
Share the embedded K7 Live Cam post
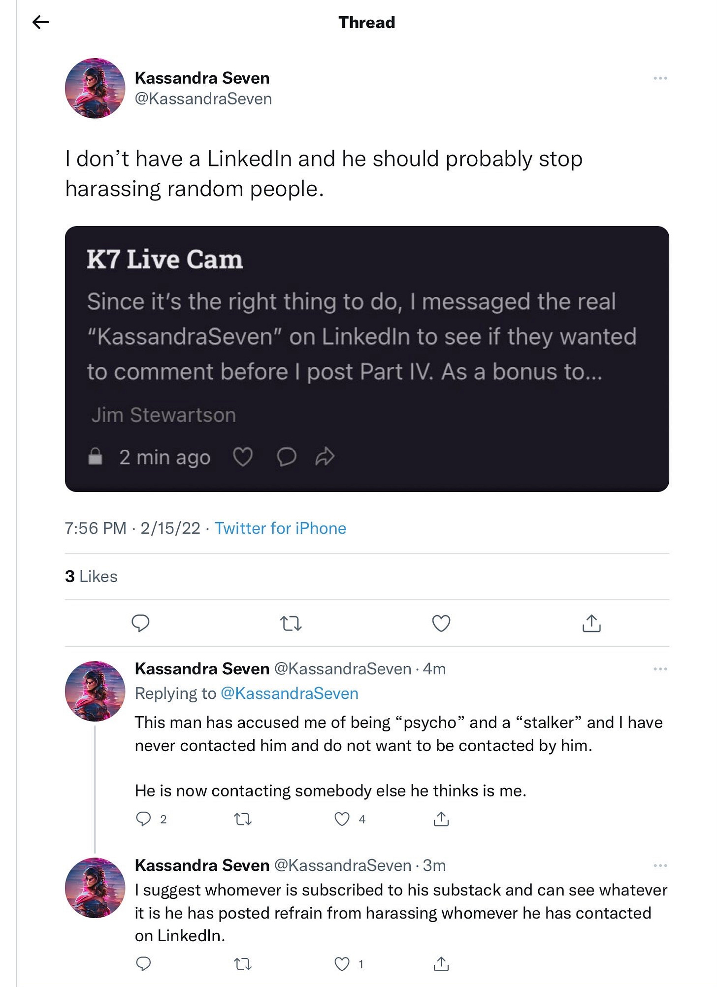[x=325, y=457]
